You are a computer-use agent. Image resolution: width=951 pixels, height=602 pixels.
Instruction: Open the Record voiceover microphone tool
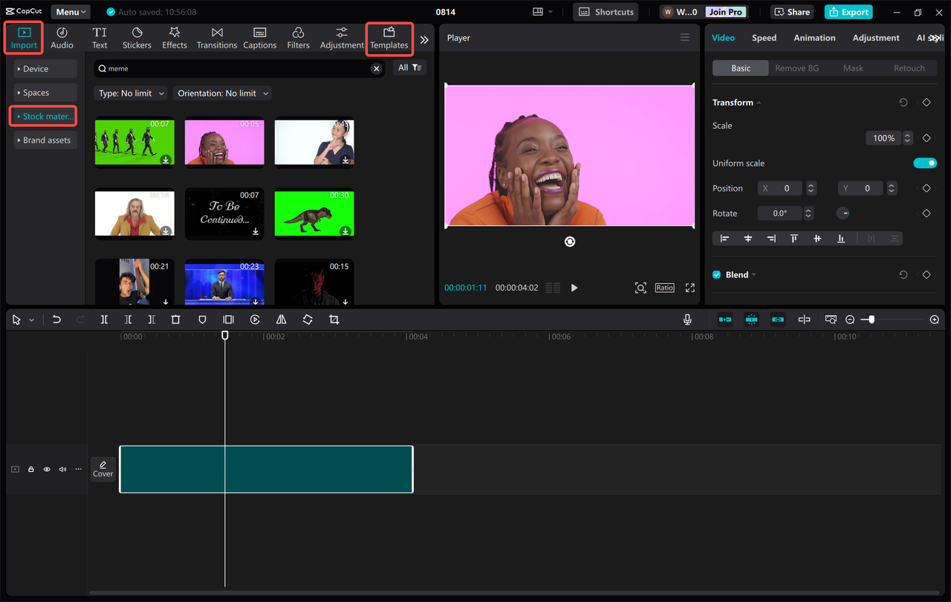click(x=687, y=319)
